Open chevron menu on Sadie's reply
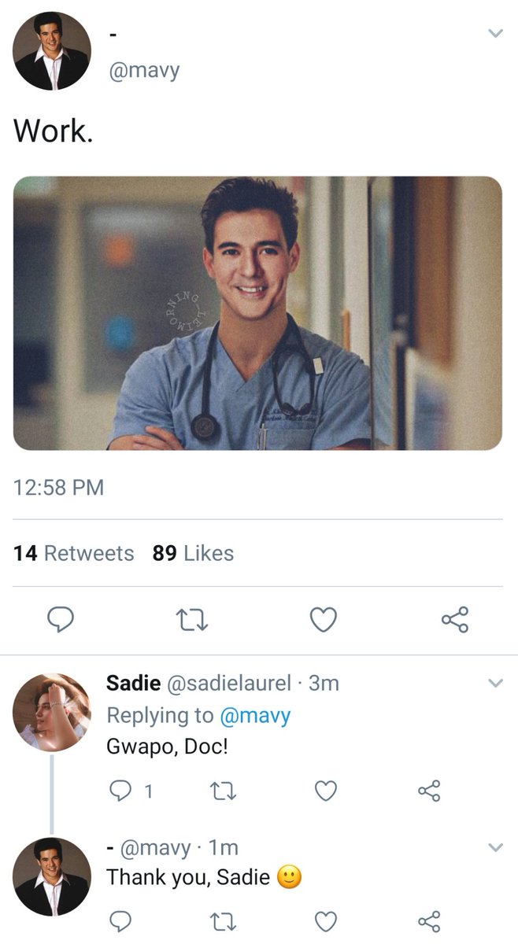 [x=494, y=683]
